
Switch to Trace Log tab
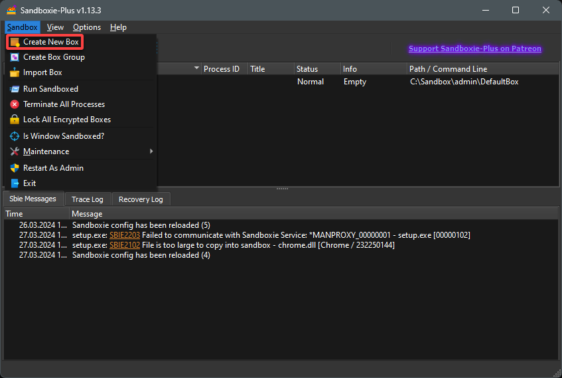pyautogui.click(x=88, y=199)
